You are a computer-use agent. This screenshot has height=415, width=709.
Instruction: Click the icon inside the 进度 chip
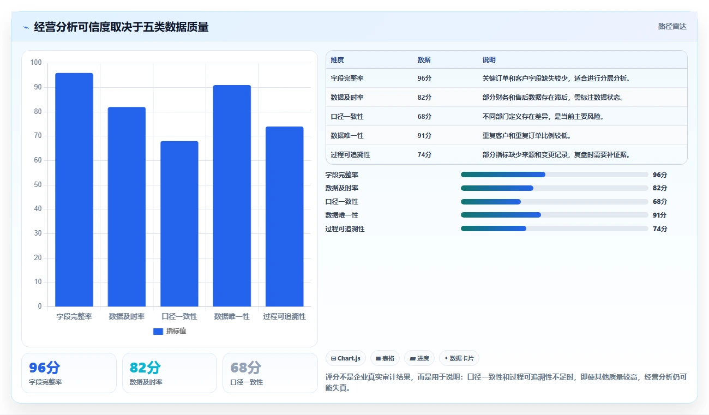pyautogui.click(x=412, y=358)
